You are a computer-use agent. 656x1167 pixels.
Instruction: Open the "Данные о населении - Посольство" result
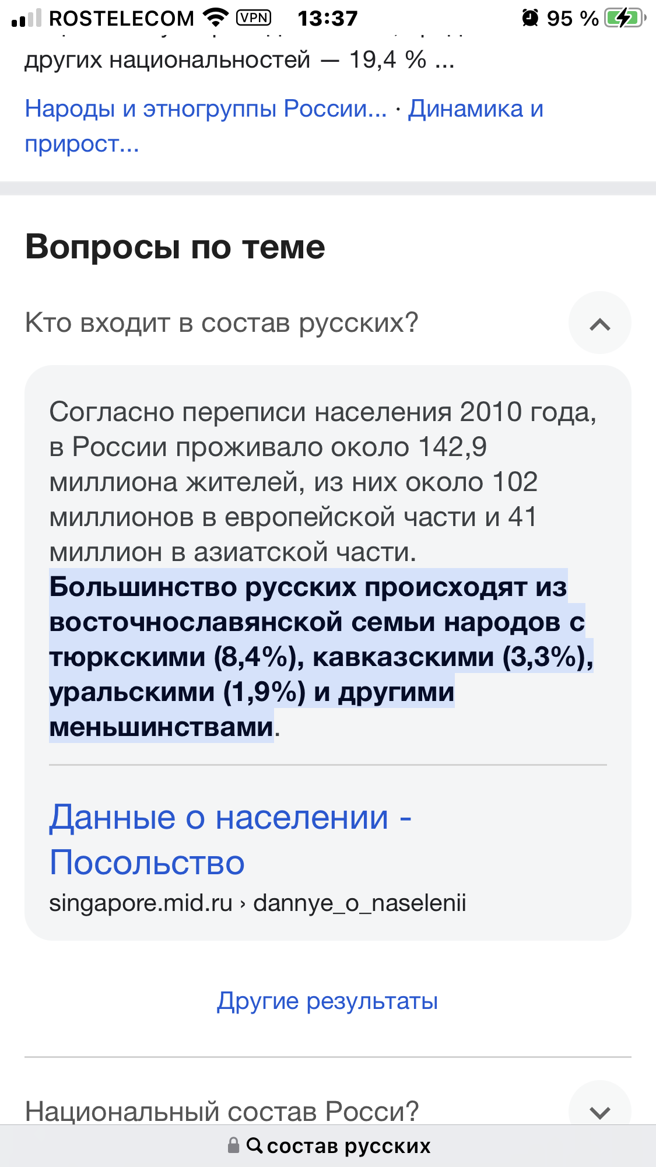coord(230,839)
